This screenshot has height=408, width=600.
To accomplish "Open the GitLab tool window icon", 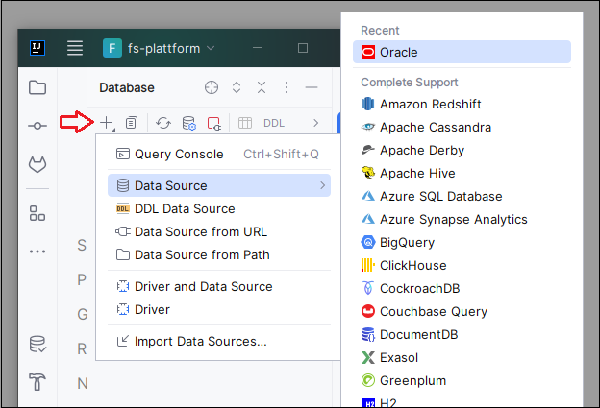I will click(x=37, y=164).
